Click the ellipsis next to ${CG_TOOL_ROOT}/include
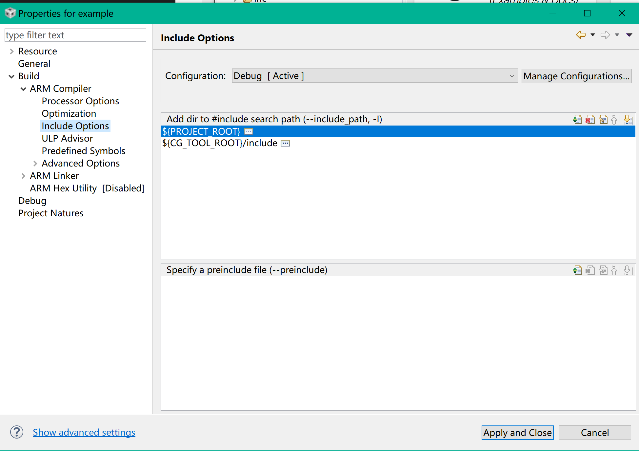The height and width of the screenshot is (451, 639). pos(285,144)
